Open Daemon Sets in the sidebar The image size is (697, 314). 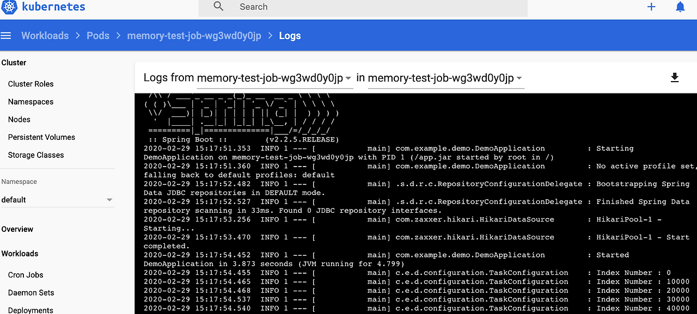tap(31, 293)
